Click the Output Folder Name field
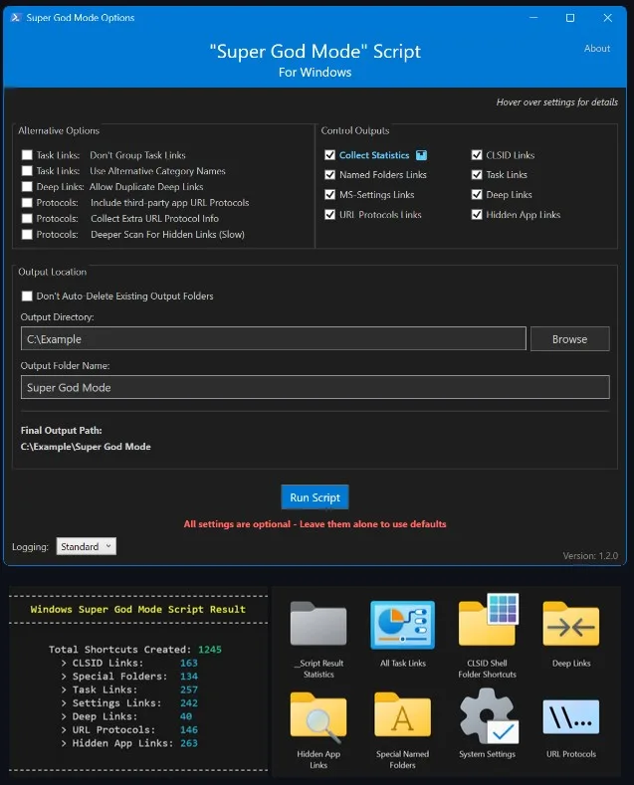Image resolution: width=634 pixels, height=785 pixels. click(315, 387)
